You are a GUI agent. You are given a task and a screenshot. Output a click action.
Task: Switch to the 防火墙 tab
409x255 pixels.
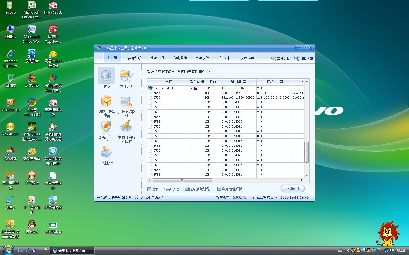coord(224,58)
